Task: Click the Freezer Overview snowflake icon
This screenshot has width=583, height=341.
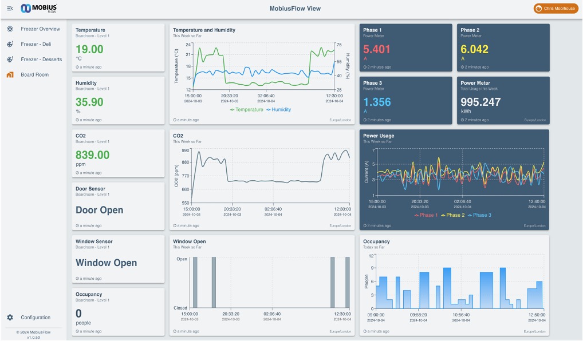Action: tap(10, 29)
